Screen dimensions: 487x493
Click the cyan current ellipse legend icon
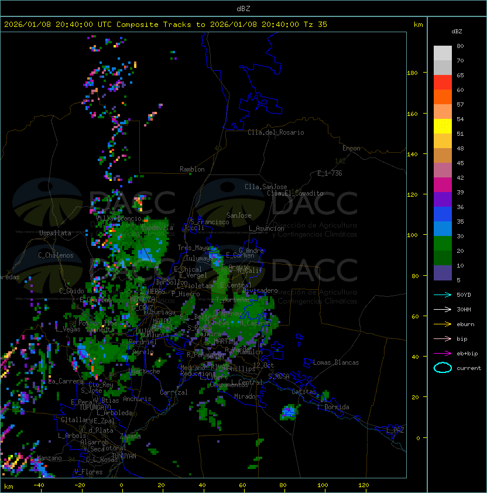[x=443, y=368]
